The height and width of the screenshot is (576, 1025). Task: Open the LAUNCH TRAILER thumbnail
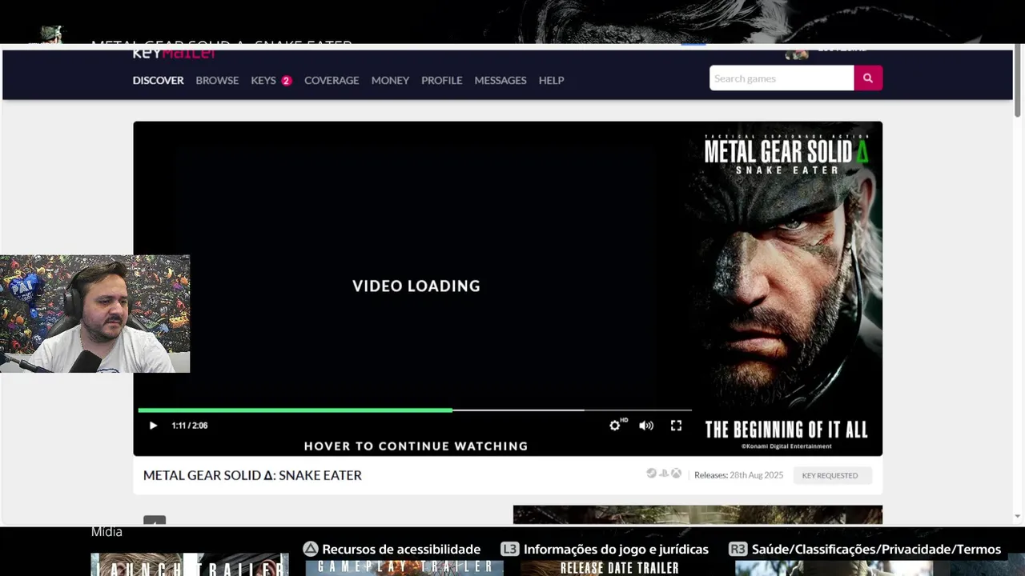pyautogui.click(x=190, y=565)
